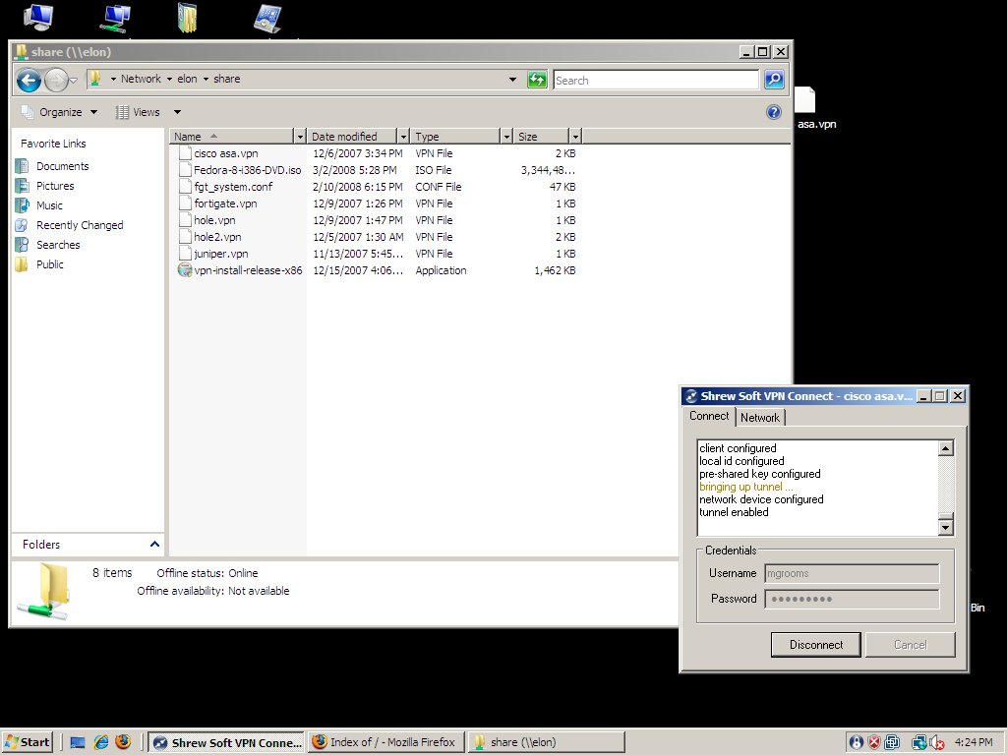Click the Back navigation arrow in Explorer

(29, 80)
